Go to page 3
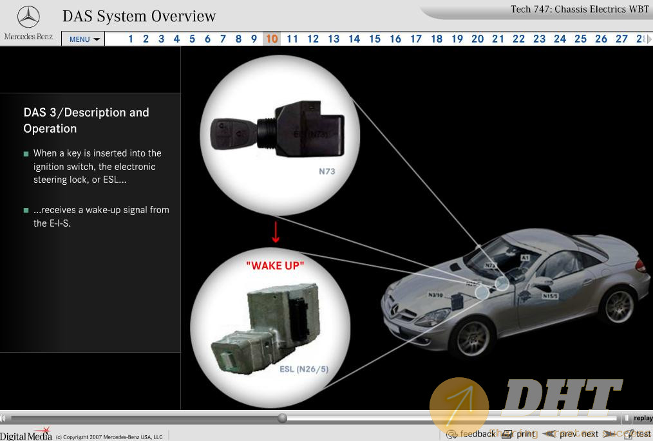This screenshot has height=441, width=653. click(161, 39)
